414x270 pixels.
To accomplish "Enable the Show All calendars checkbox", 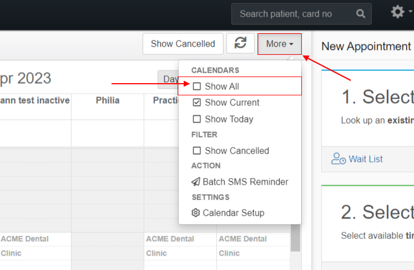I will [x=196, y=86].
